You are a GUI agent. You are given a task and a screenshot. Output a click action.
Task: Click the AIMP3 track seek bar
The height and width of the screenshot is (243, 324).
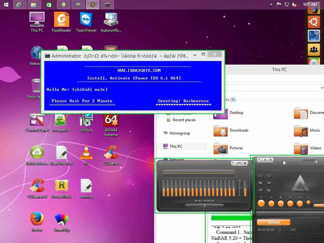click(x=290, y=213)
